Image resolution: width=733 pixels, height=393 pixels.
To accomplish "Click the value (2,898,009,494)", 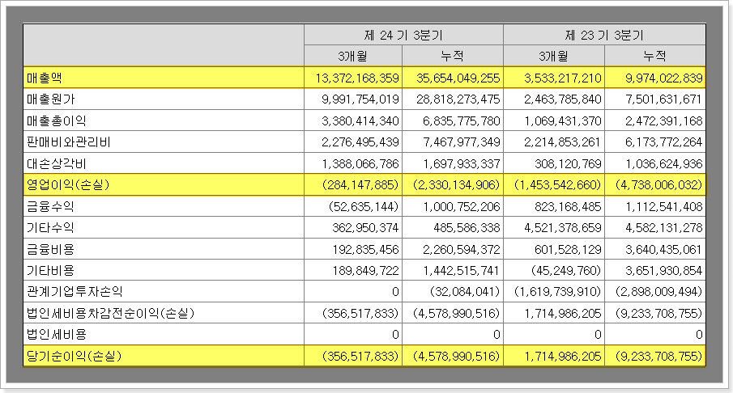I will [x=658, y=292].
